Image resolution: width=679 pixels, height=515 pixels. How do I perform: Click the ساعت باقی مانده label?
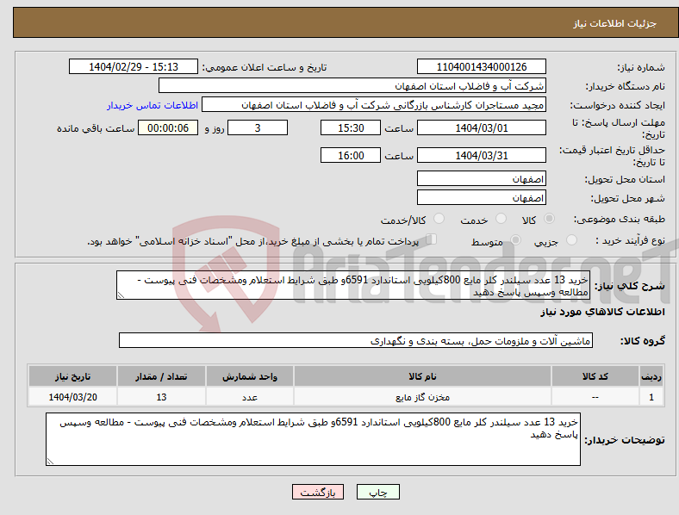(x=96, y=128)
